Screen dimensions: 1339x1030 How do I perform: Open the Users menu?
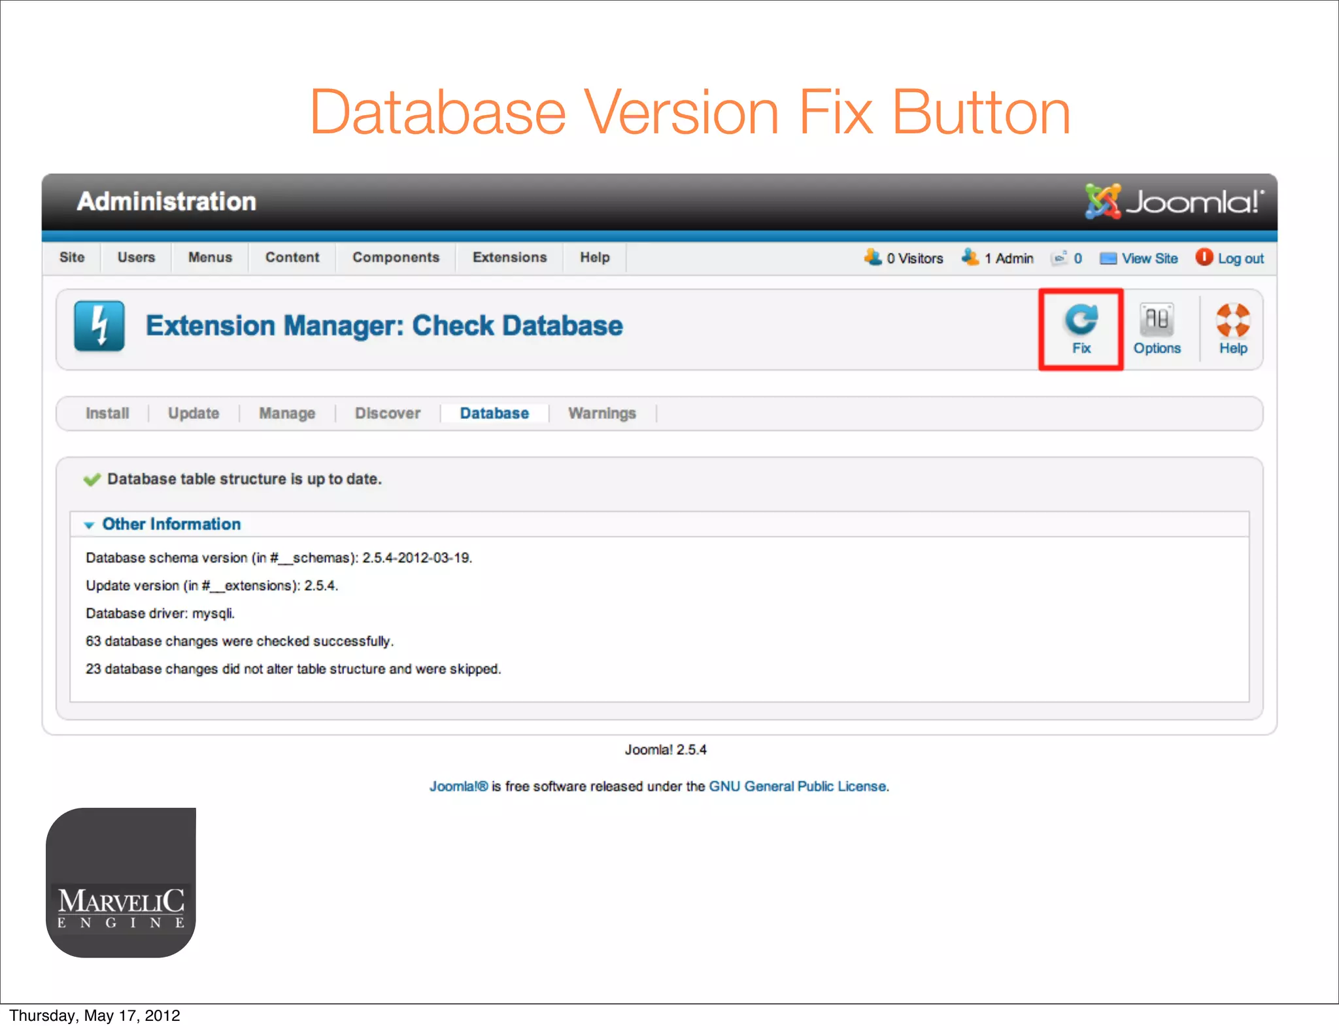pos(136,257)
